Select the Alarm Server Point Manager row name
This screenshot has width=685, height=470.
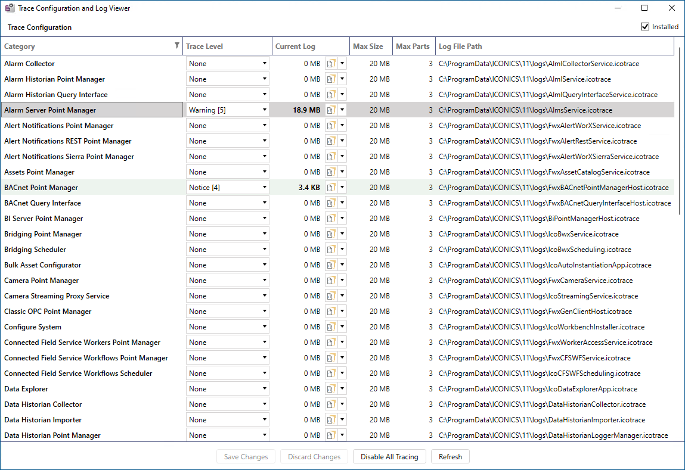(x=50, y=110)
